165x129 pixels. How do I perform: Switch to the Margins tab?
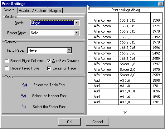[55, 11]
